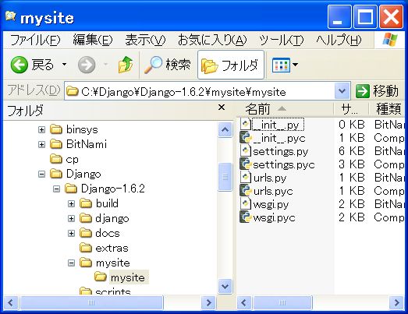
Task: Select the docs folder icon
Action: tap(86, 233)
